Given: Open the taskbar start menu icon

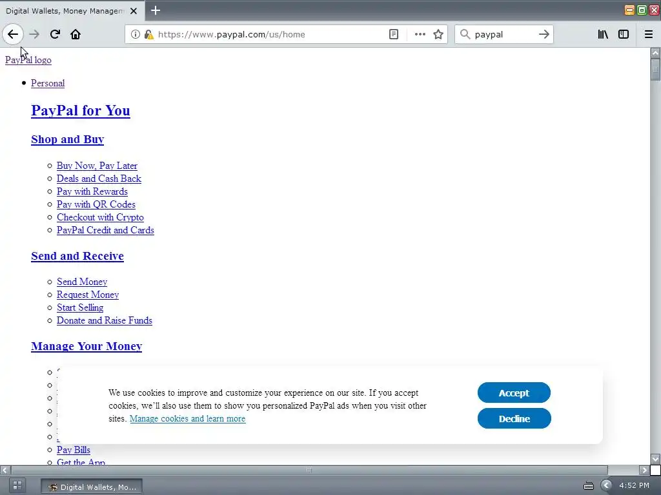Looking at the screenshot, I should click(17, 486).
